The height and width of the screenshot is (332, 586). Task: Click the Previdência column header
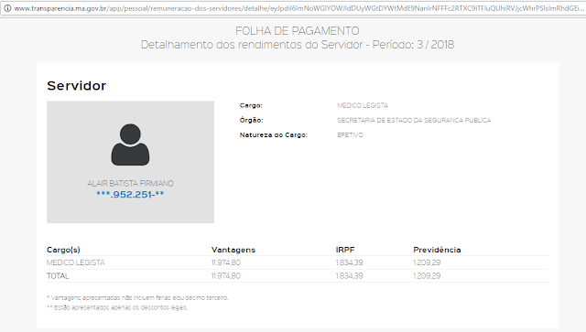437,250
